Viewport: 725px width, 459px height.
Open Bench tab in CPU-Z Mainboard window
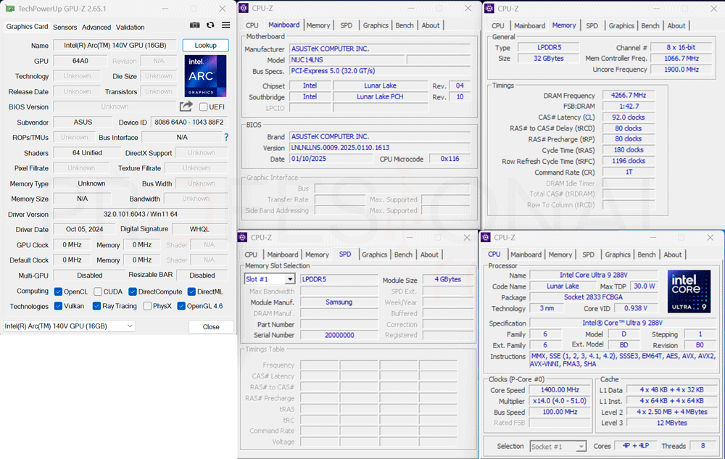click(x=405, y=25)
